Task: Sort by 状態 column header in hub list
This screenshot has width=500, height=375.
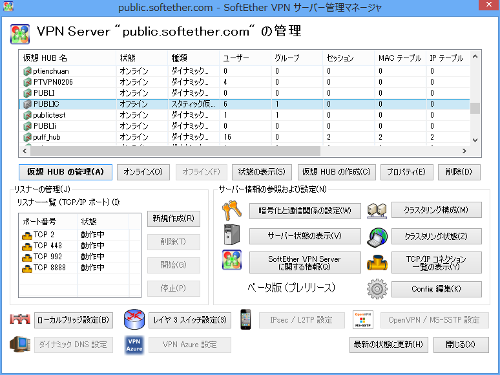Action: coord(141,58)
